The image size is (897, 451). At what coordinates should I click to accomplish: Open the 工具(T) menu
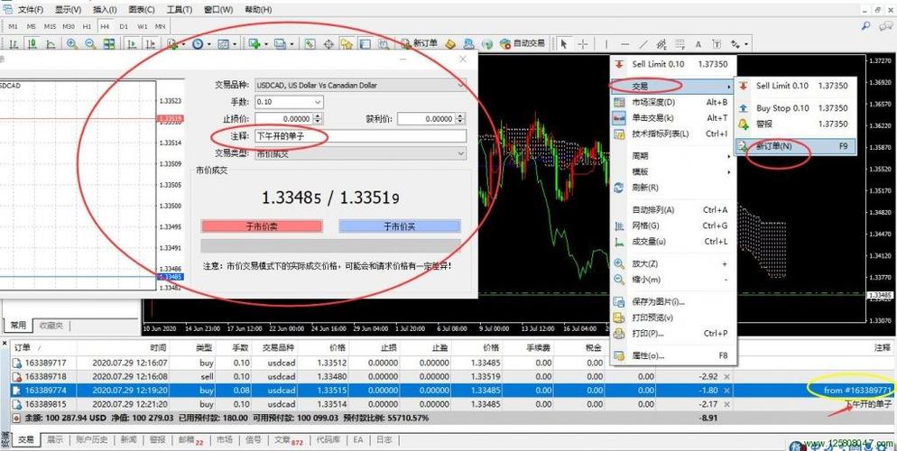[x=180, y=10]
